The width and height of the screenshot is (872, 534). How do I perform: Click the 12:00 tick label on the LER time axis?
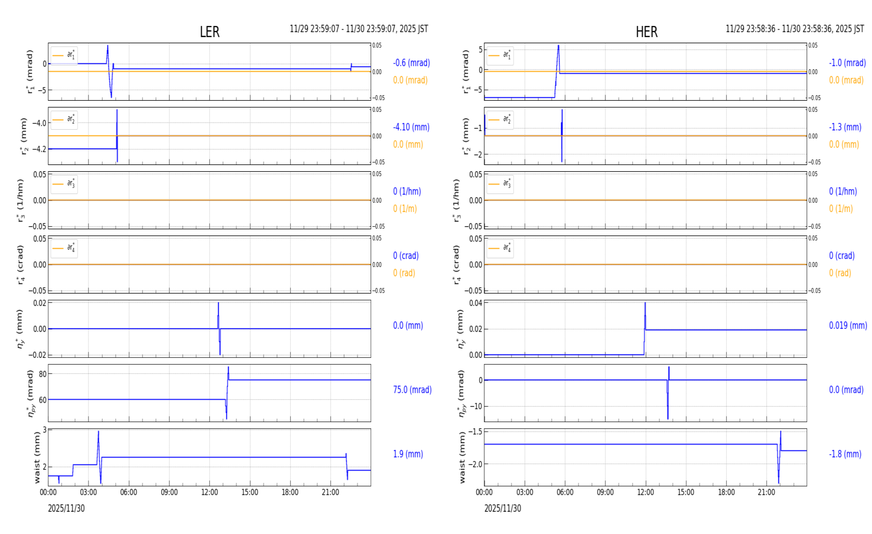click(209, 493)
